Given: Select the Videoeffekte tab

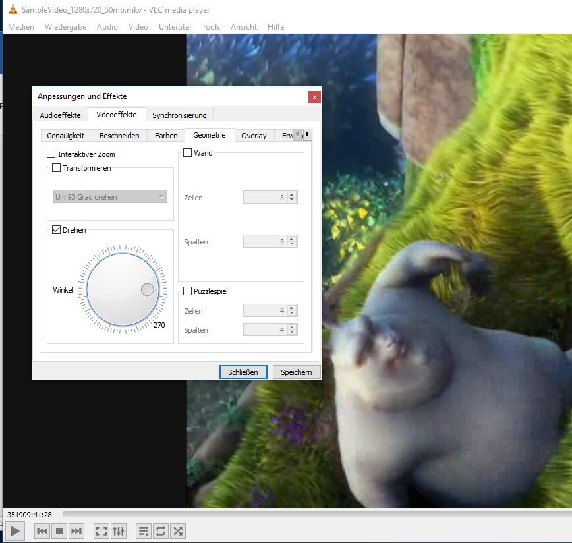Looking at the screenshot, I should [x=117, y=115].
